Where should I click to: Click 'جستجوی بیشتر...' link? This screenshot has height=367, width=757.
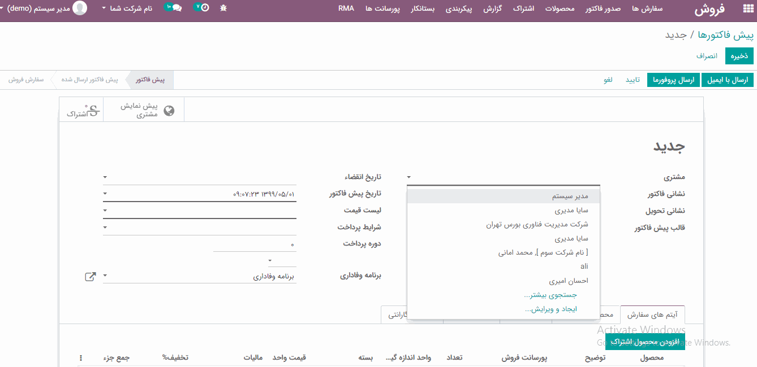(550, 295)
